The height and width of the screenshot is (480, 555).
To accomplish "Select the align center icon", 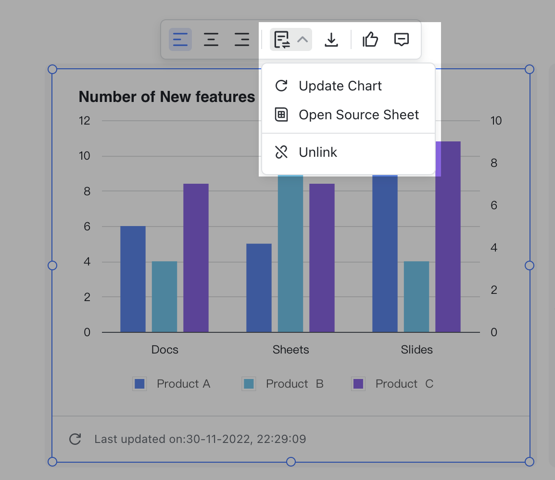I will coord(211,39).
